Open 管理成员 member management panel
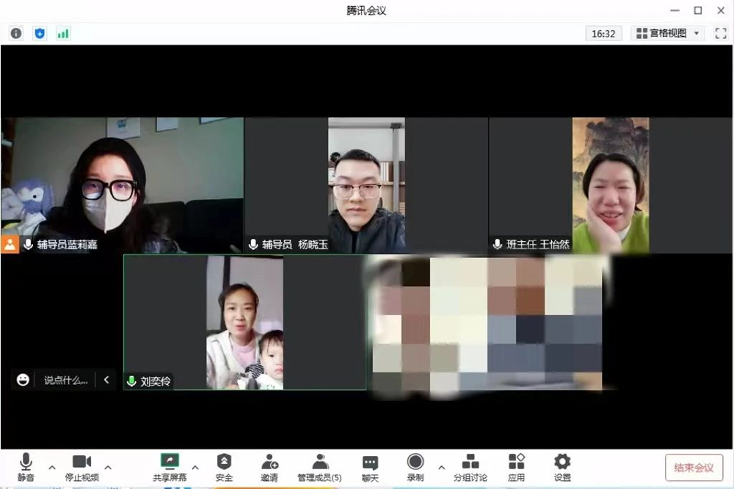Viewport: 734px width, 489px height. click(319, 467)
